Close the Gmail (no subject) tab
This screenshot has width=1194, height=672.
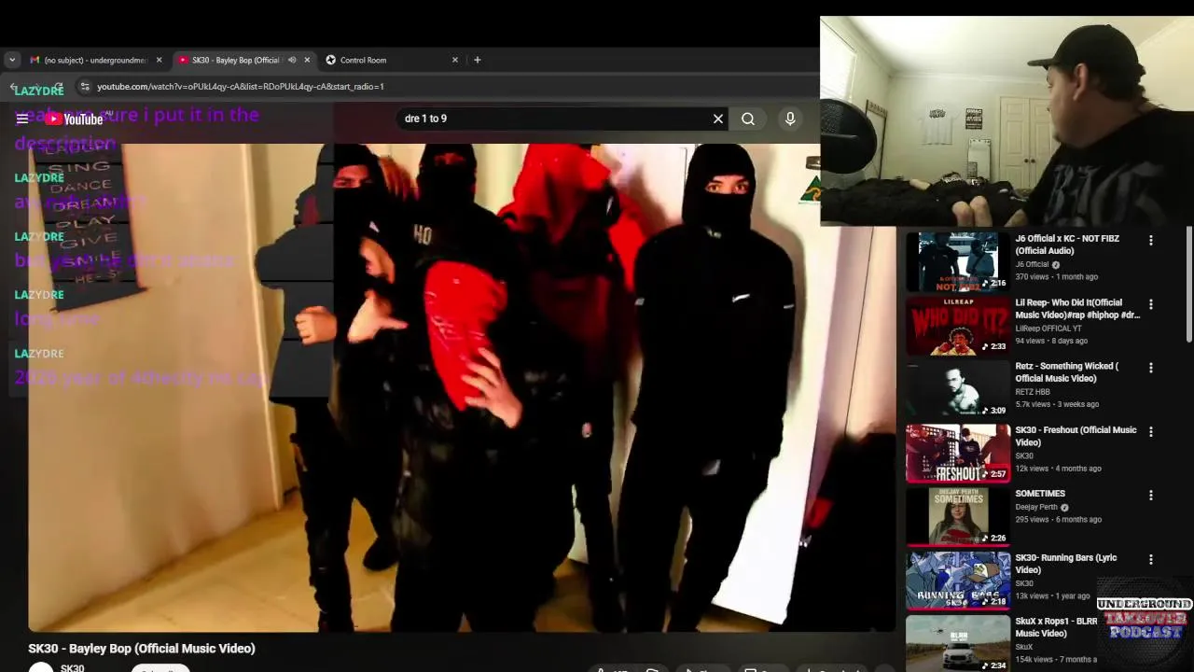159,60
